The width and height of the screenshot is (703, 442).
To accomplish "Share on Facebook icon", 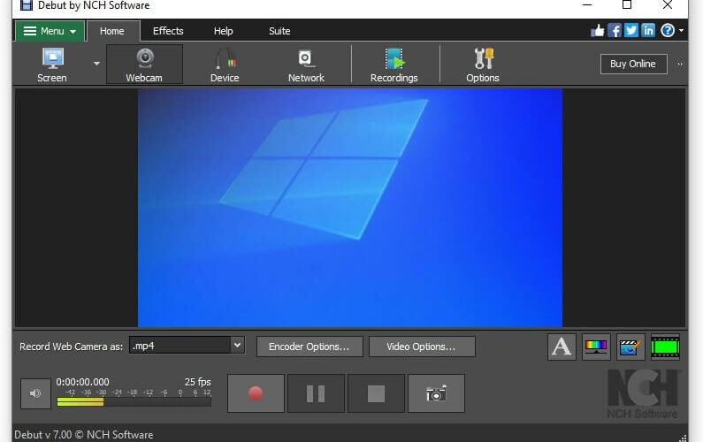I will tap(615, 30).
